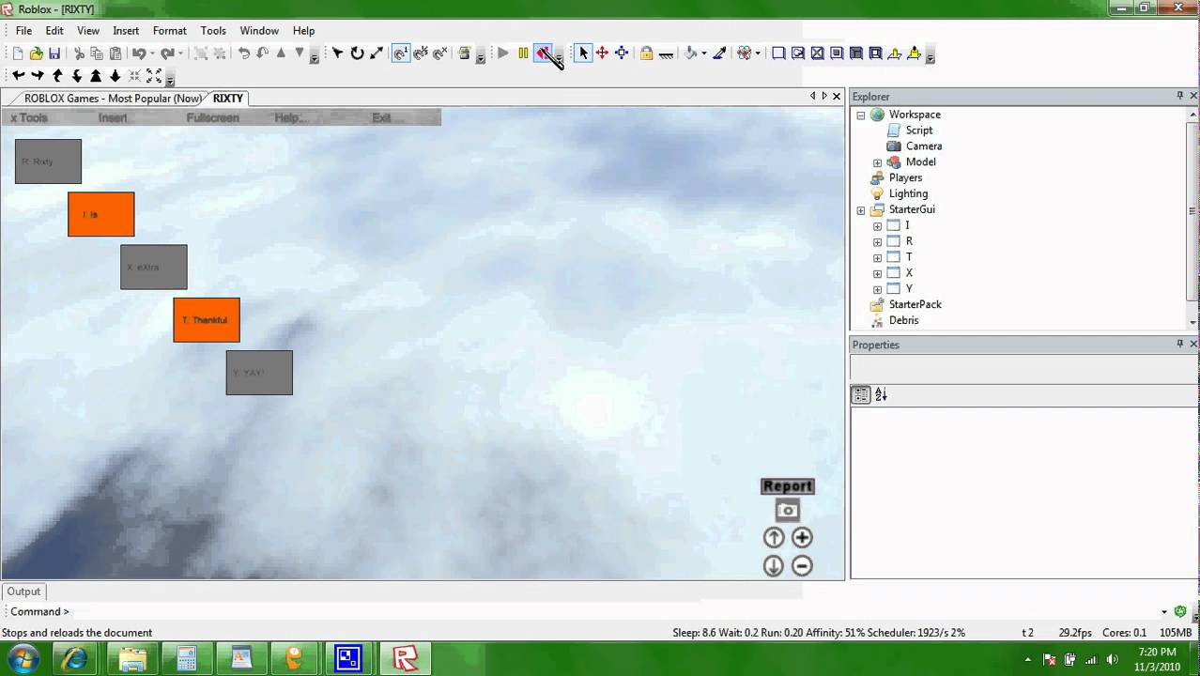This screenshot has height=676, width=1200.
Task: Click the camera pan right arrow
Action: point(38,76)
